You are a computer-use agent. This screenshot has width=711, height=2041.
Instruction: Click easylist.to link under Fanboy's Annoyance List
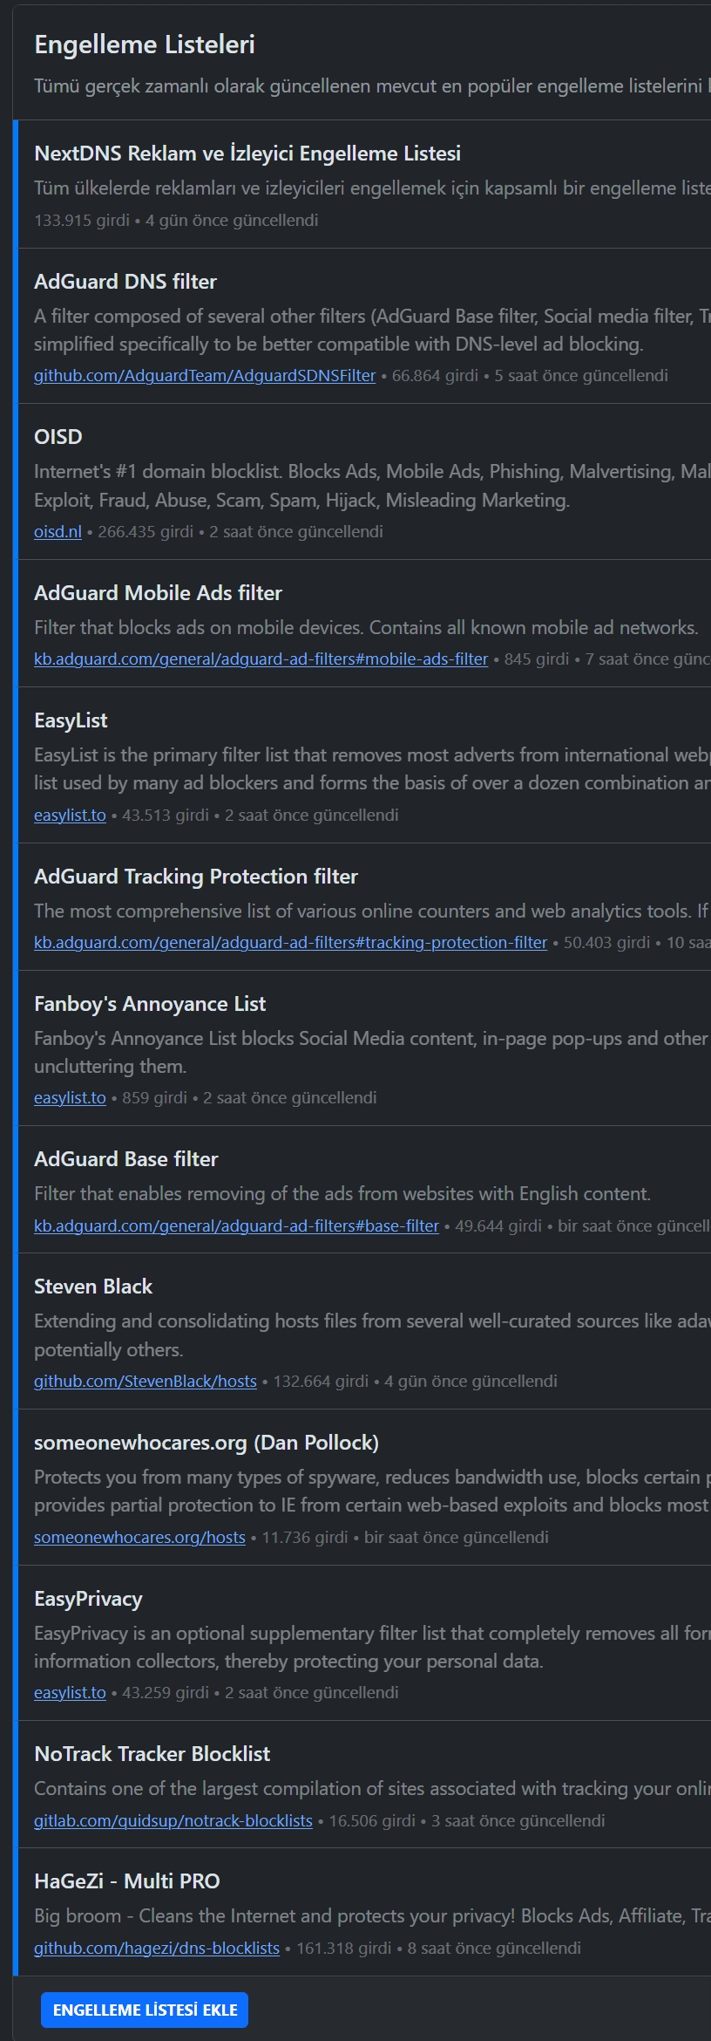point(70,1097)
